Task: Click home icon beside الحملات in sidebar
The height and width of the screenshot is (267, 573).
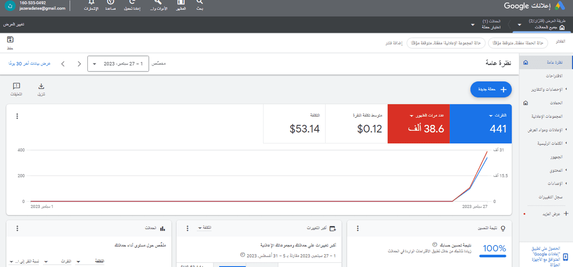Action: coord(526,103)
